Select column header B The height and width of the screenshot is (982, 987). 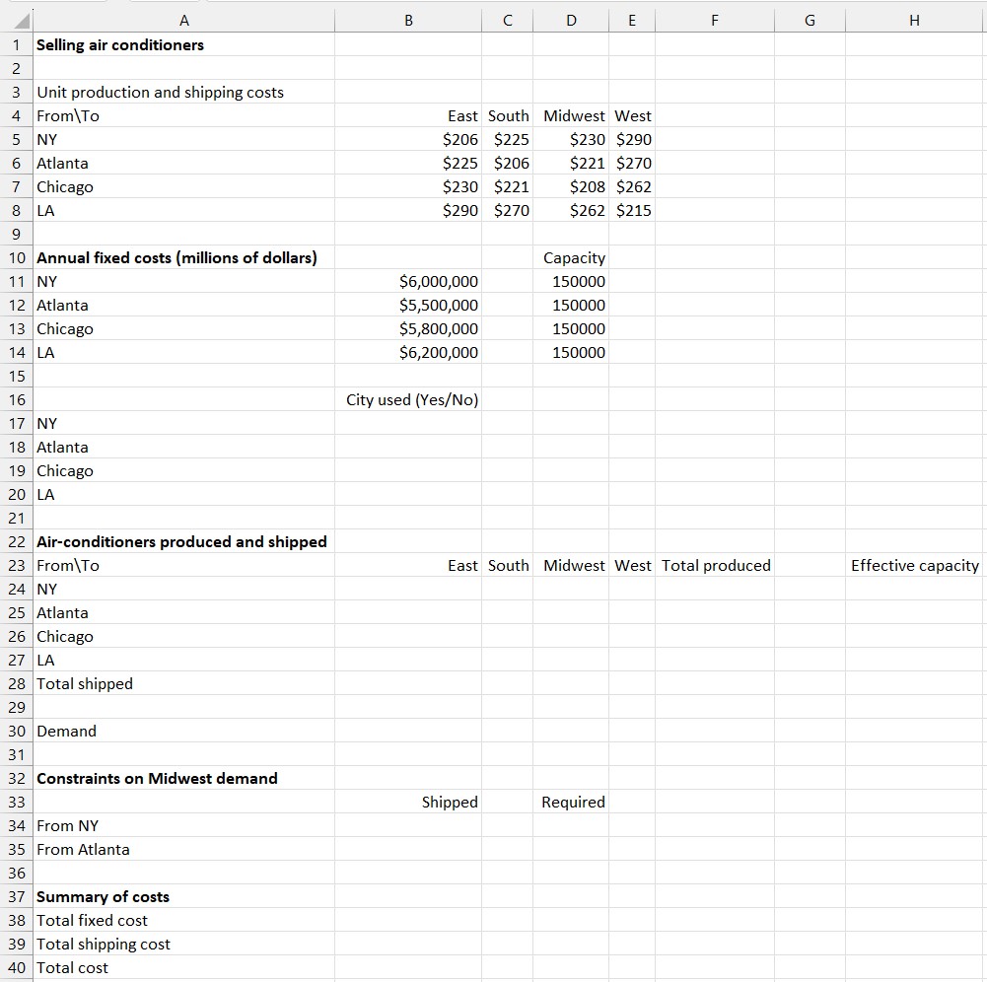coord(408,20)
